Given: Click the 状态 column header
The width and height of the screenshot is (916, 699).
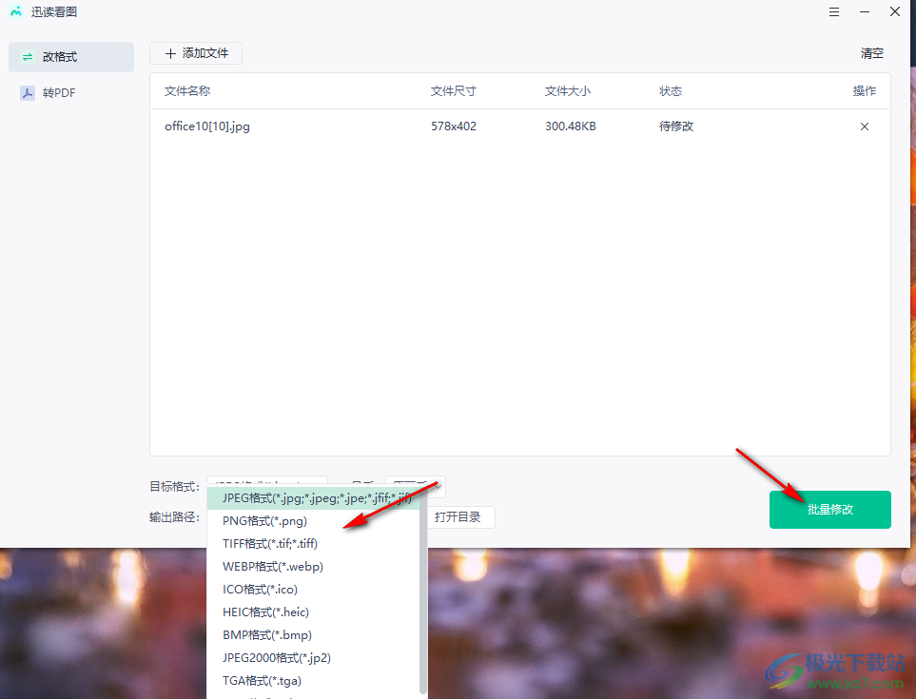Looking at the screenshot, I should point(670,91).
